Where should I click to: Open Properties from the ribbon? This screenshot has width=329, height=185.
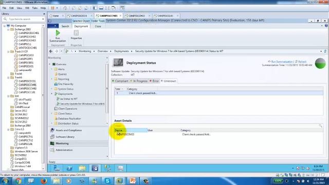tap(76, 34)
